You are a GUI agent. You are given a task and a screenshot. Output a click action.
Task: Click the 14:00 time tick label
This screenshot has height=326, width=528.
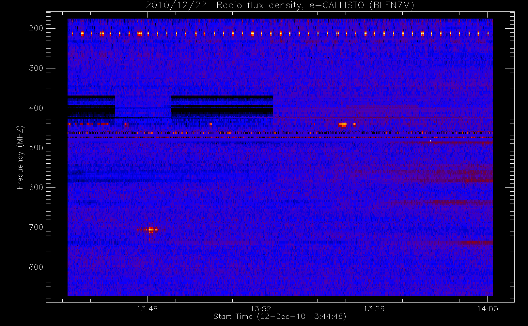point(488,309)
